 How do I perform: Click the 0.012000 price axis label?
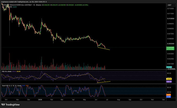point(170,9)
